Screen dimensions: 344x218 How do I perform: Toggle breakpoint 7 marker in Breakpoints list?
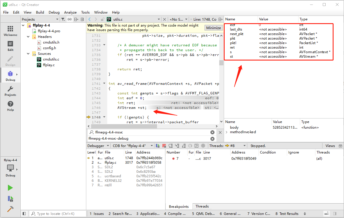173,159
